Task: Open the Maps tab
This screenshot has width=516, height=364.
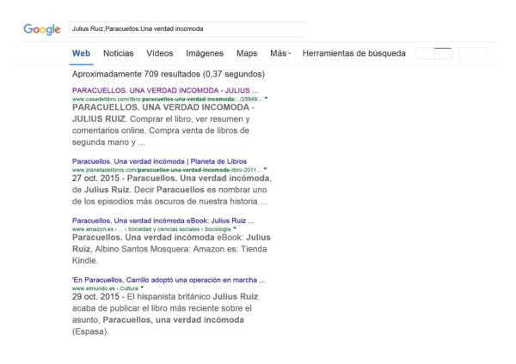Action: 247,53
